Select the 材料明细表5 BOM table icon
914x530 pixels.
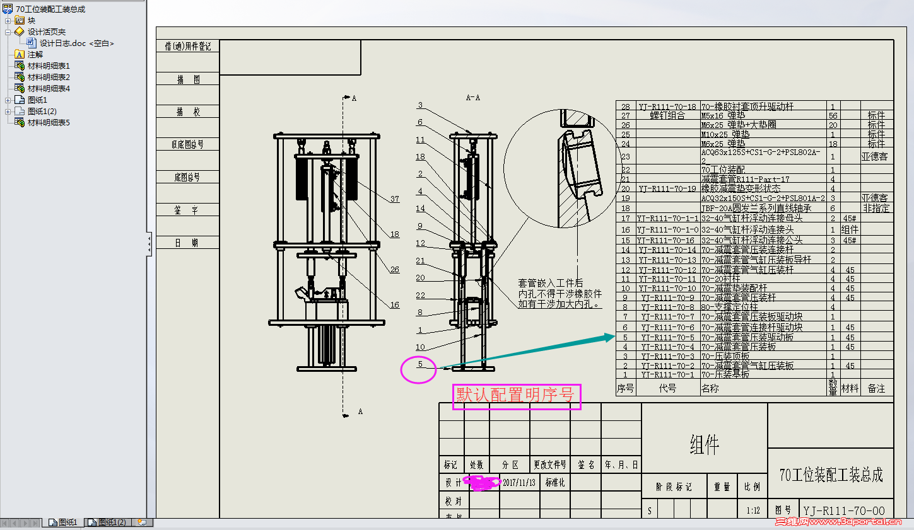tap(20, 122)
